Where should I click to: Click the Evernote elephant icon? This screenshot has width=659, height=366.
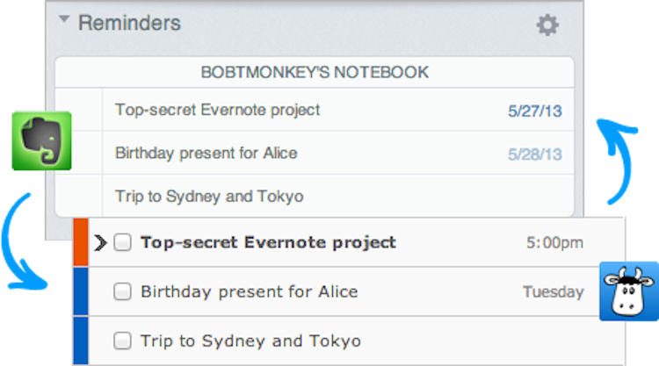(40, 140)
